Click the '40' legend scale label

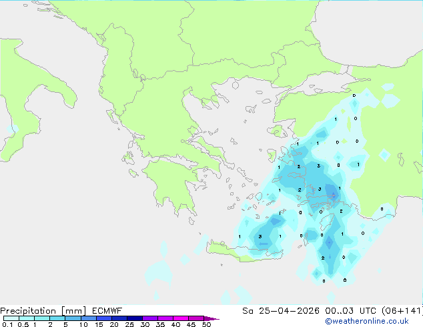coord(175,324)
